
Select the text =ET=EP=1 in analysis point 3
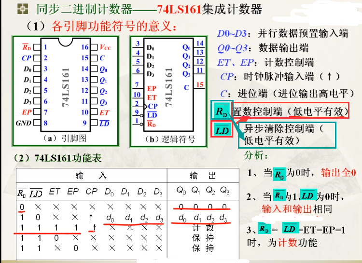322,230
